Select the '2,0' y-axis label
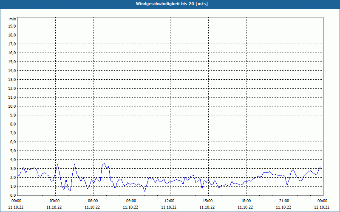 (x=14, y=178)
